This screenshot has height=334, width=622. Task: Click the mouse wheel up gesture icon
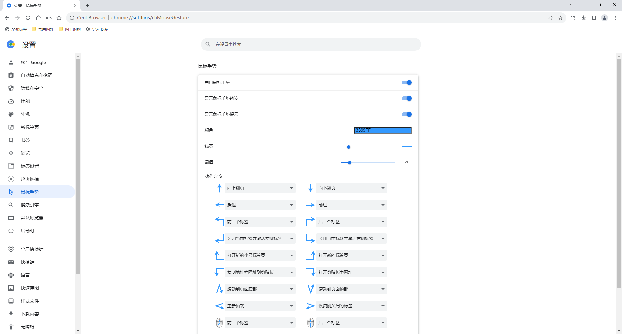pos(219,323)
